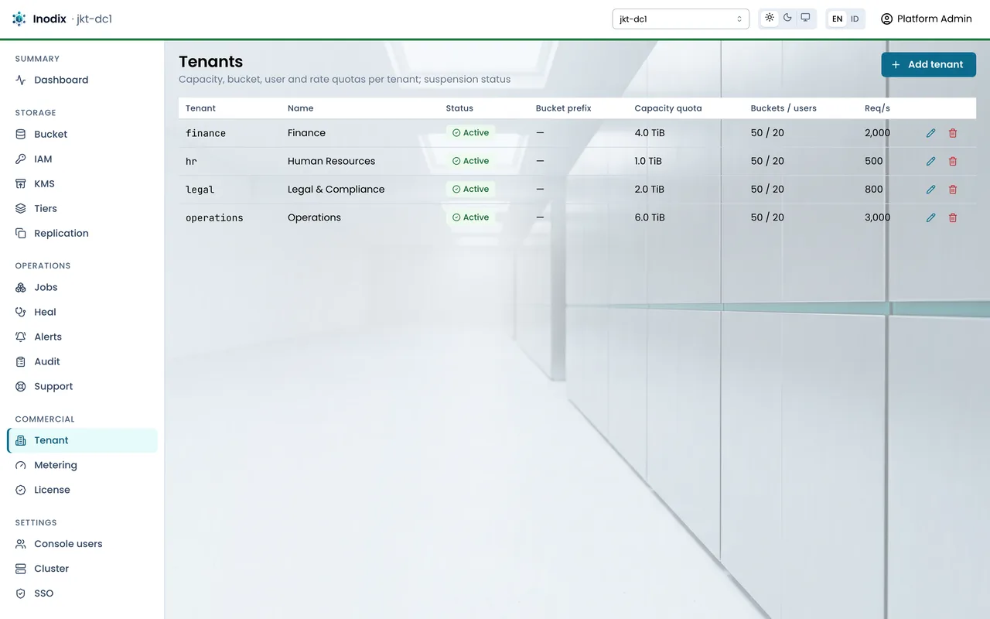This screenshot has height=619, width=990.
Task: Open Metering page
Action: click(x=82, y=465)
